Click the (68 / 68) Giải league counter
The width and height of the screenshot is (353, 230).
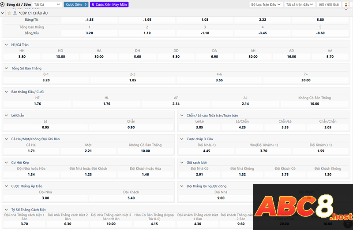(328, 4)
